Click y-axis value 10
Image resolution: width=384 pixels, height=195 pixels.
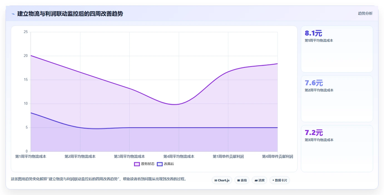(x=26, y=104)
